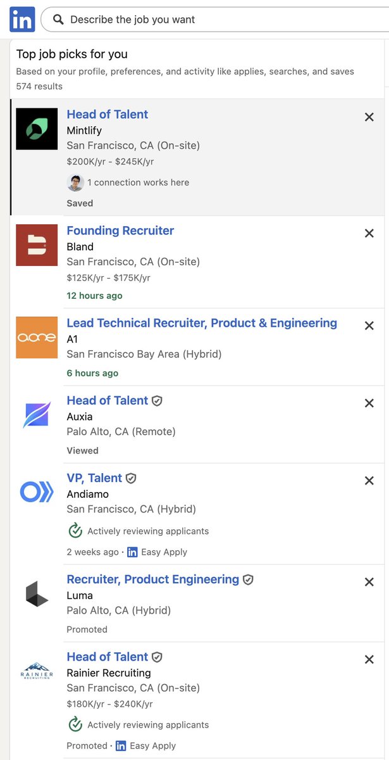This screenshot has height=760, width=389.
Task: Open Rainier Recruiting 'Head of Talent' title
Action: (x=108, y=657)
